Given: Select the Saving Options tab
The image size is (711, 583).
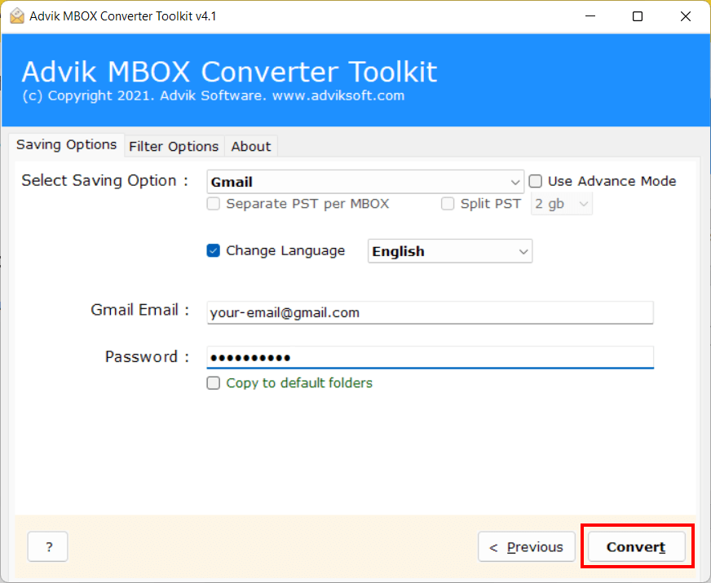Looking at the screenshot, I should (x=66, y=144).
